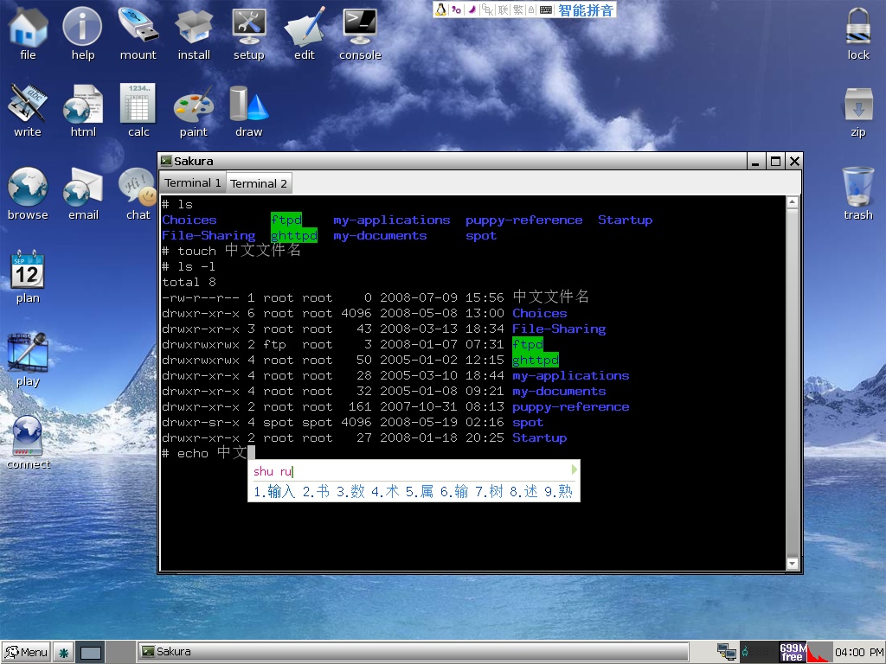Click the mount USB drive icon
This screenshot has width=886, height=664.
(138, 28)
